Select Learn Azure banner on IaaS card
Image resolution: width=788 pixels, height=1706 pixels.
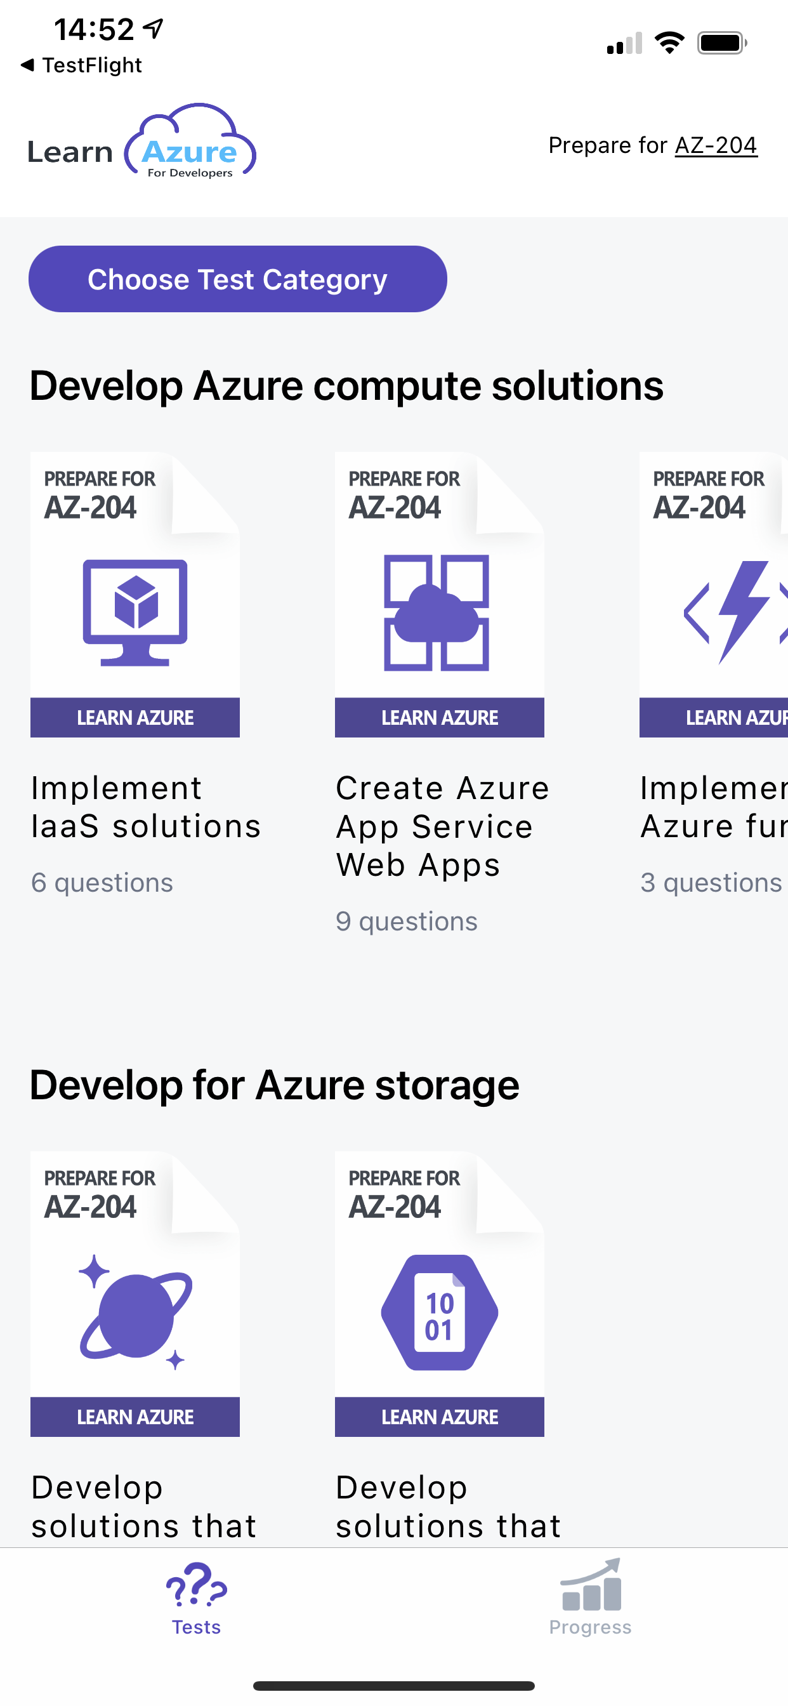tap(135, 717)
